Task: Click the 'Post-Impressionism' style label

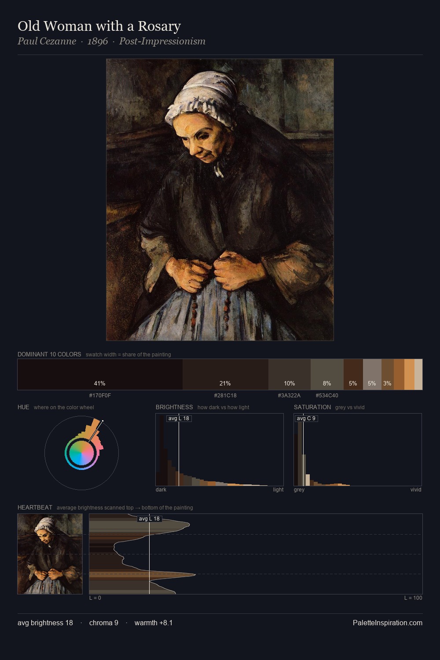Action: 162,41
